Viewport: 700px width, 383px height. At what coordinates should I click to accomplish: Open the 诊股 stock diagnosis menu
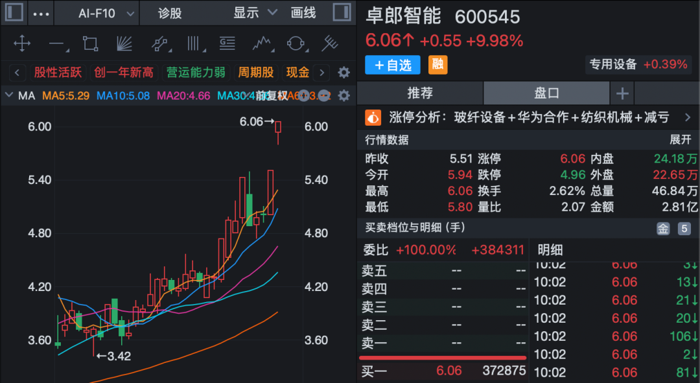170,14
